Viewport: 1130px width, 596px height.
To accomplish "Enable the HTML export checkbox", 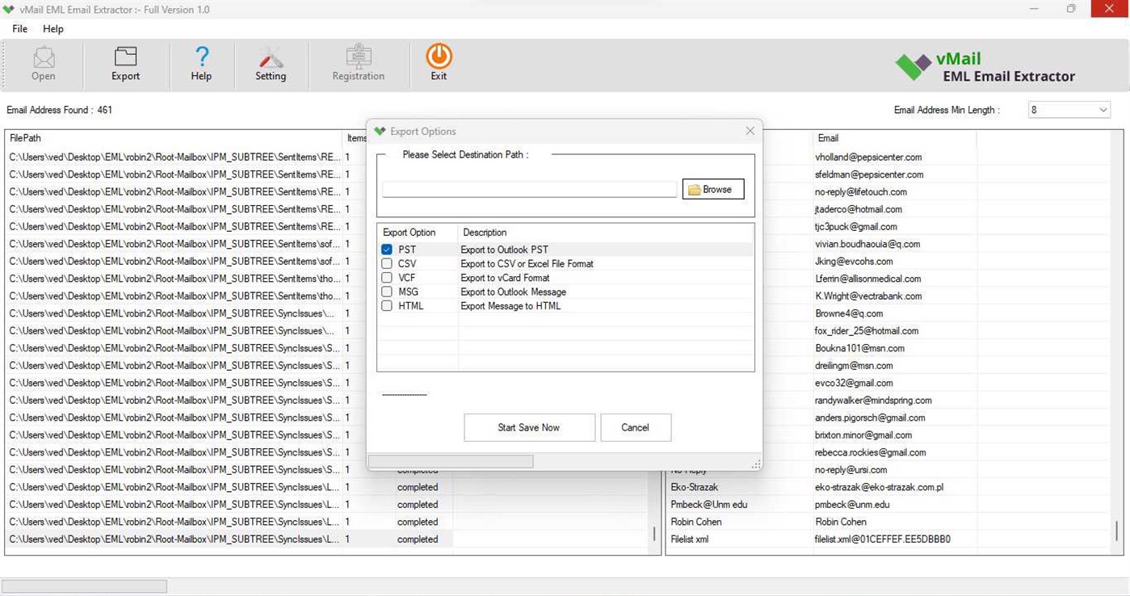I will click(x=386, y=305).
